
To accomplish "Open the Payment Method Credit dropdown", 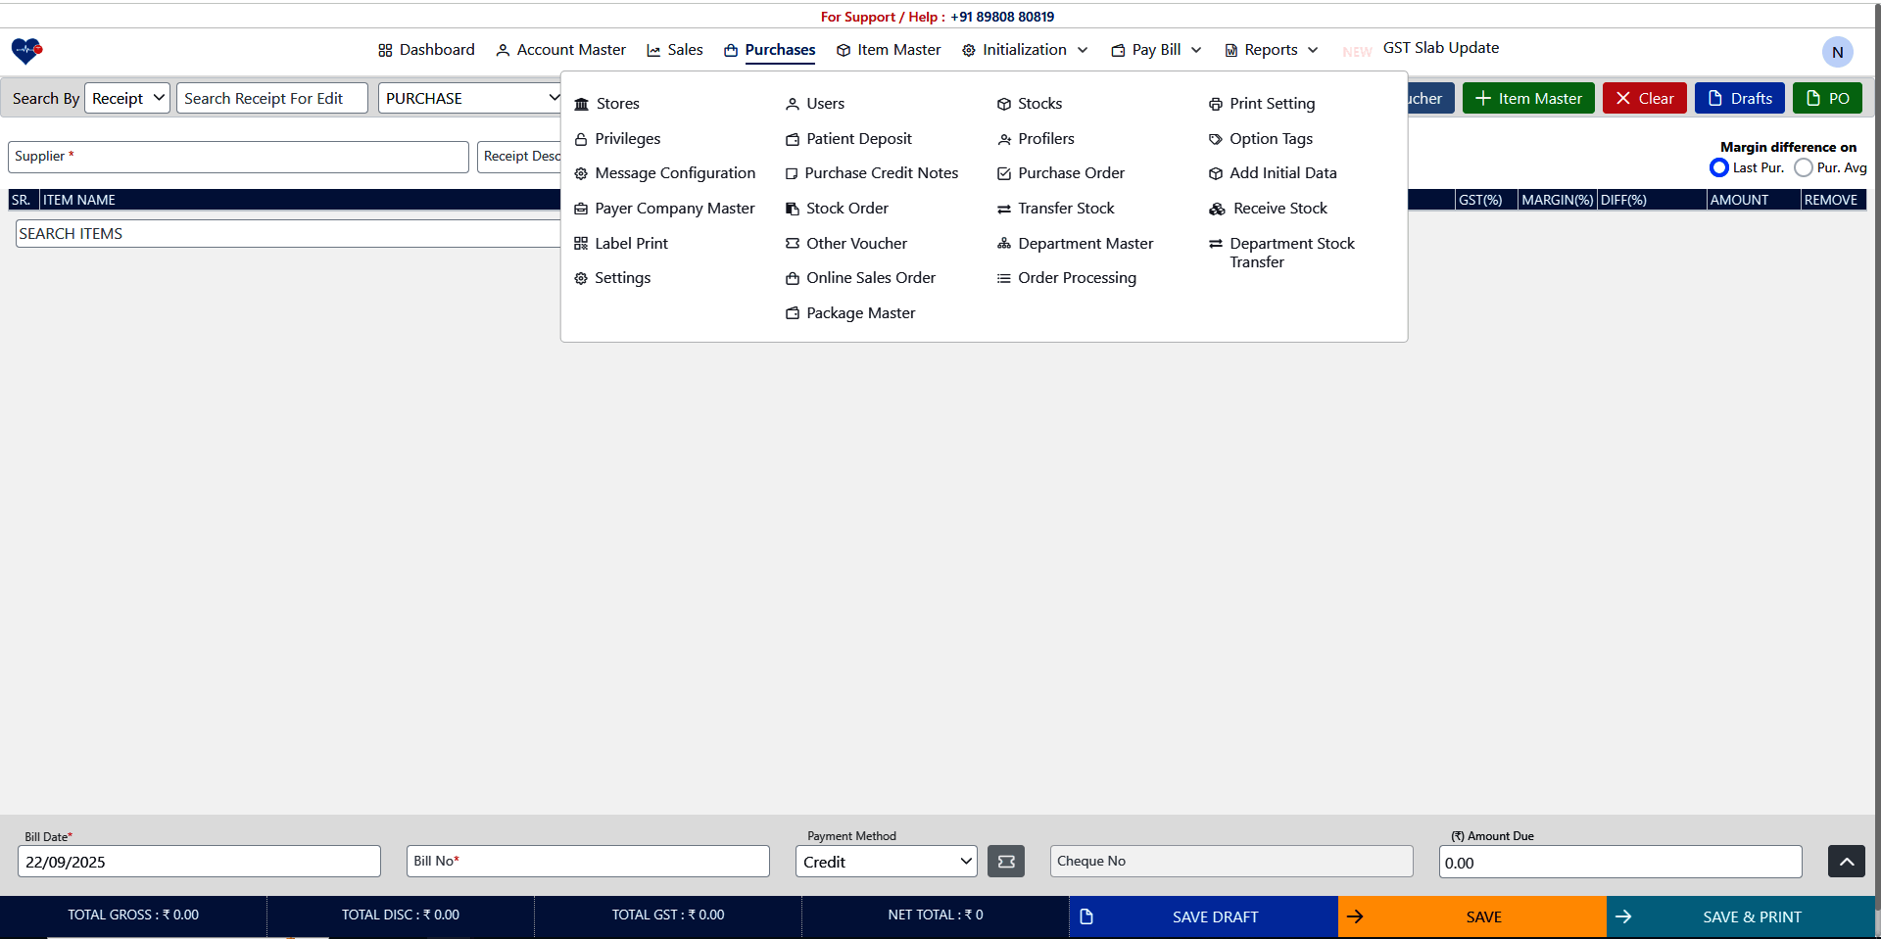I will tap(886, 862).
